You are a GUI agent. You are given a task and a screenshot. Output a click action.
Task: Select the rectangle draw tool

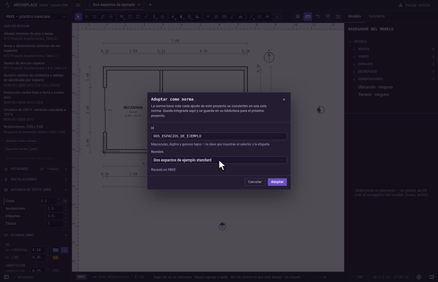click(x=259, y=17)
